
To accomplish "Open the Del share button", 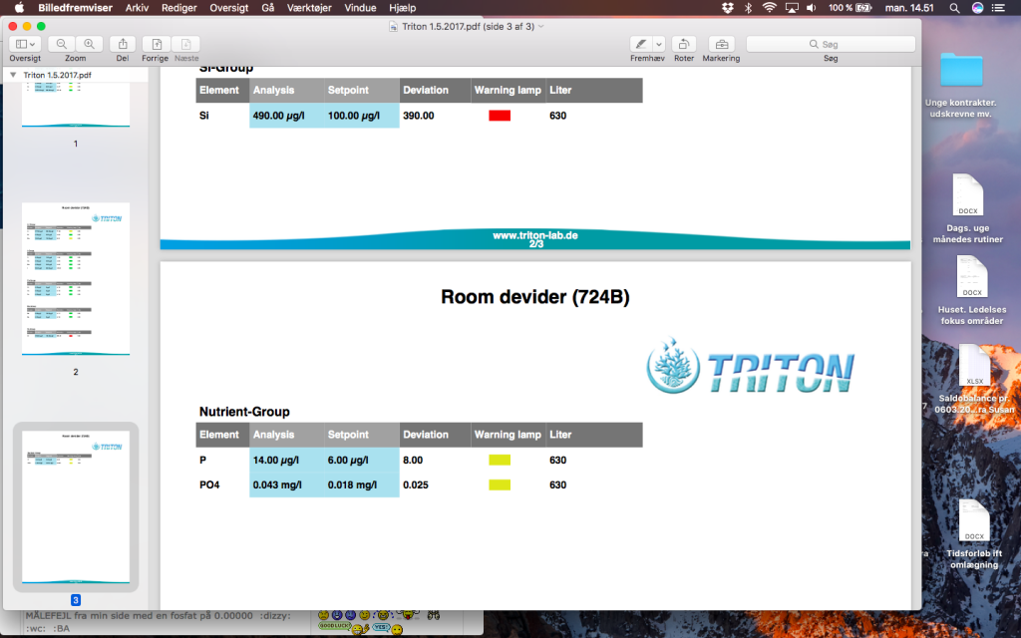I will (x=123, y=44).
